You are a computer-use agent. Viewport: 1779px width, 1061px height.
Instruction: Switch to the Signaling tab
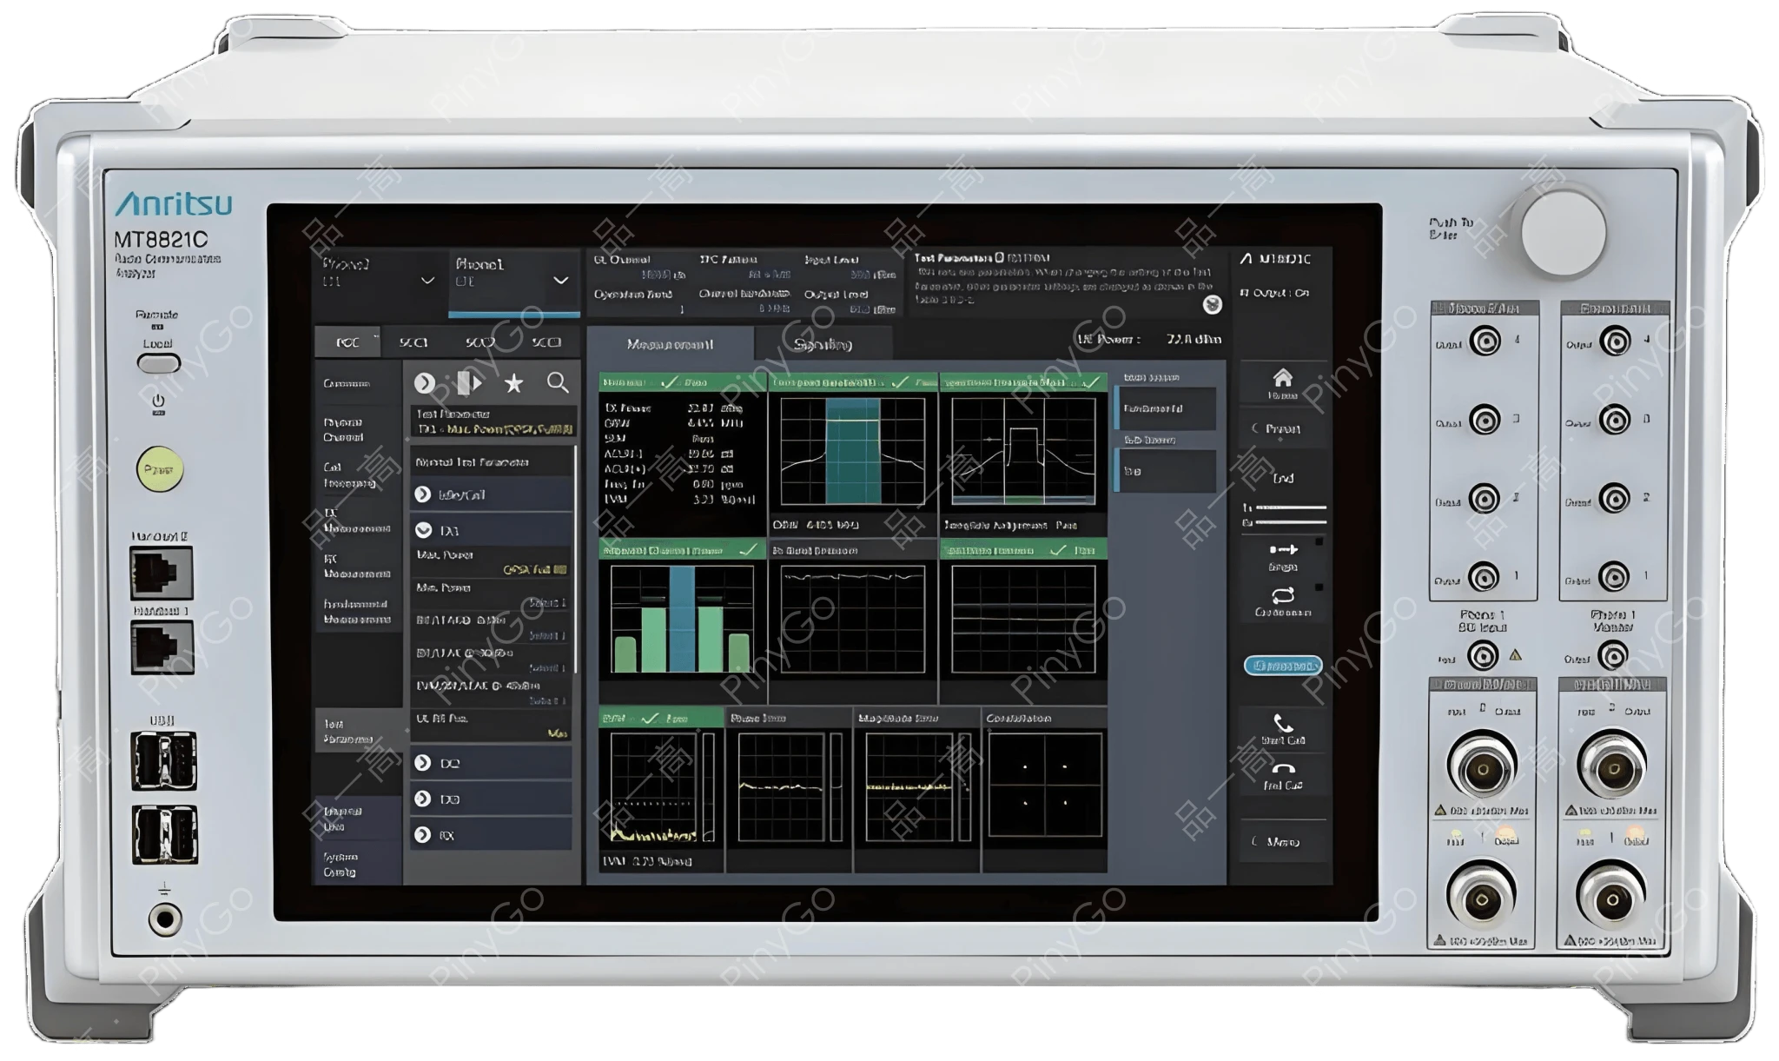point(823,345)
